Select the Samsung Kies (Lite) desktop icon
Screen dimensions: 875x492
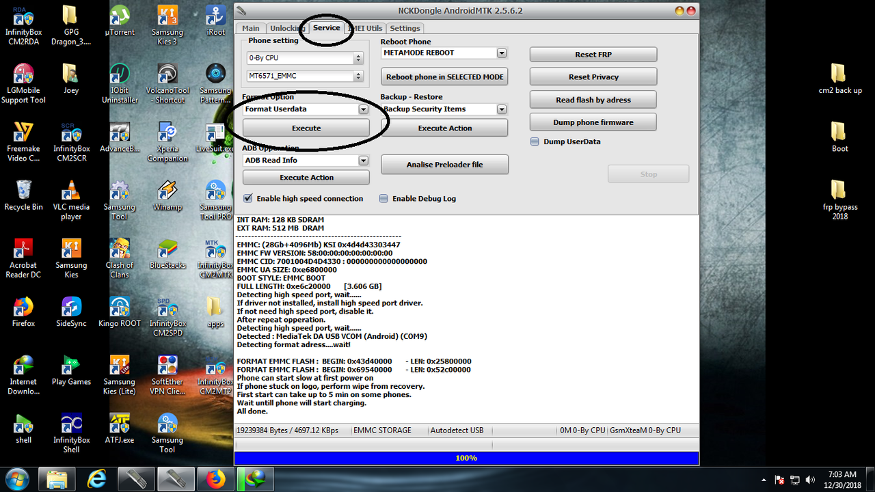click(120, 375)
